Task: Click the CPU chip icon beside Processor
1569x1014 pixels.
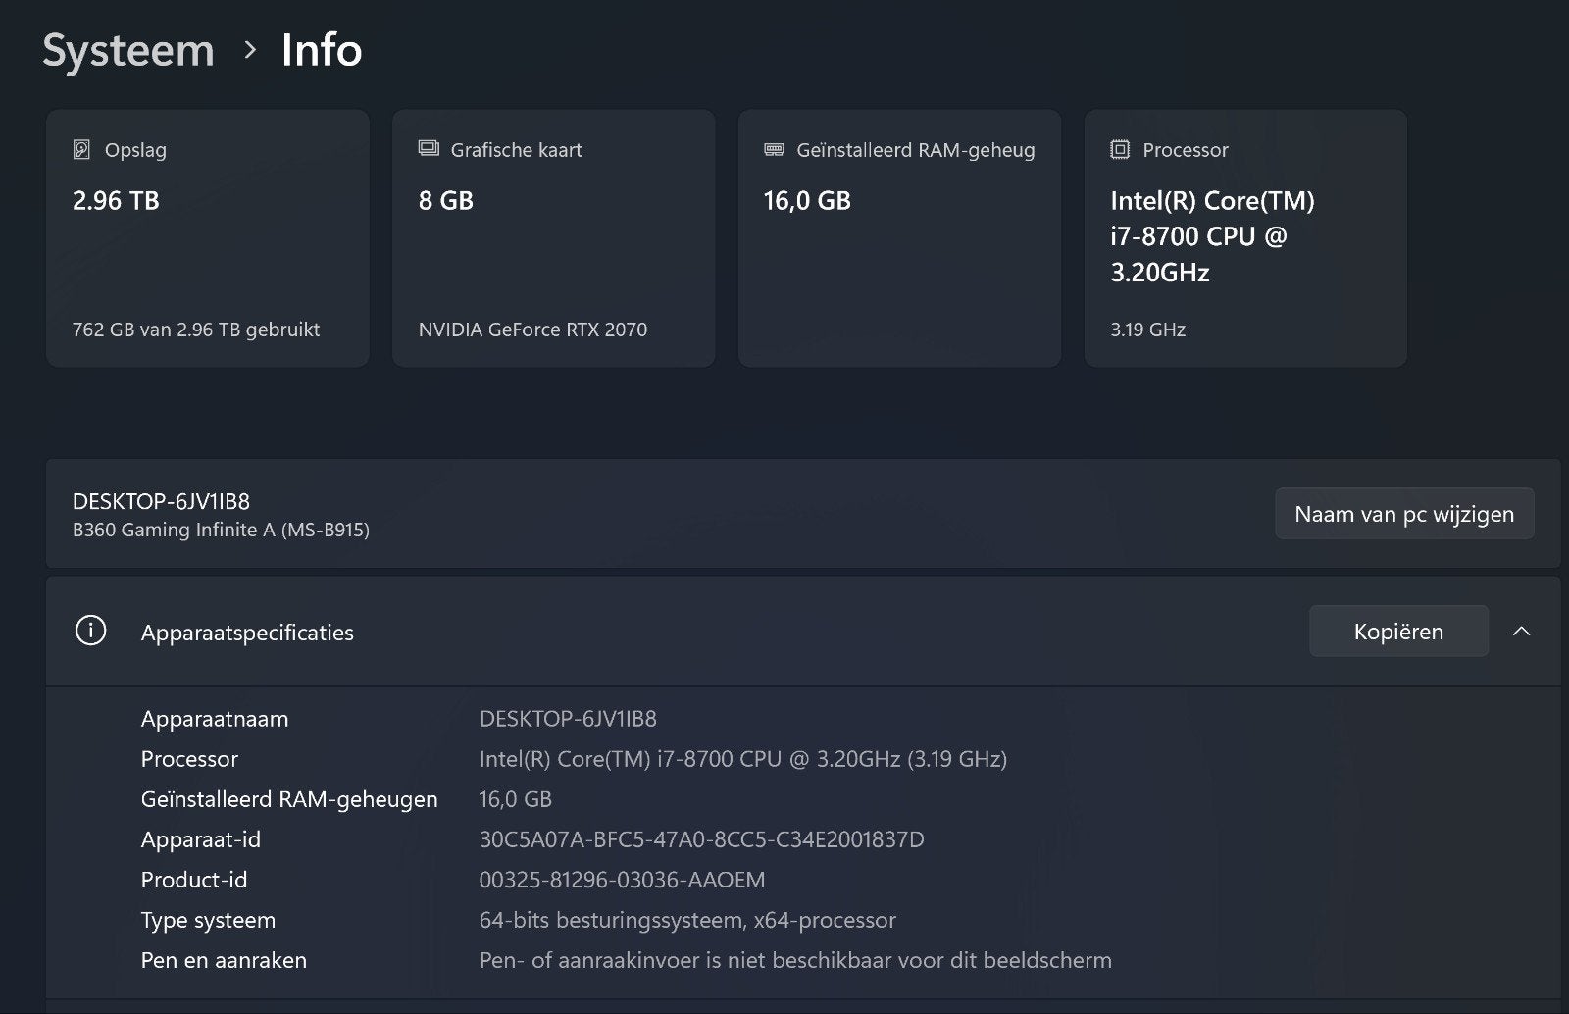Action: coord(1120,150)
